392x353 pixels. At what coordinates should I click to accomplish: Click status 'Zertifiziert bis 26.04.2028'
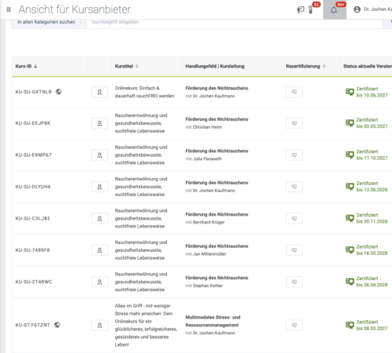pyautogui.click(x=372, y=282)
